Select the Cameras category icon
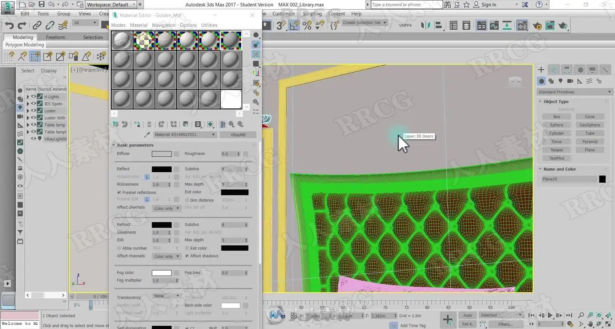Screen dimensions: 615x329 tap(570, 81)
